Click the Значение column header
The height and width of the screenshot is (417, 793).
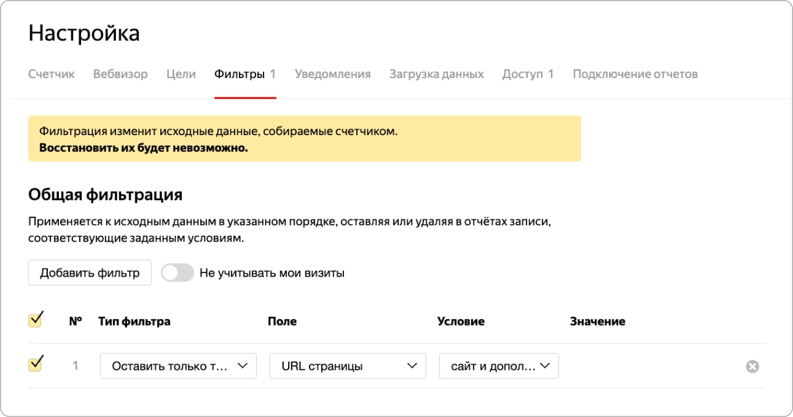click(598, 321)
